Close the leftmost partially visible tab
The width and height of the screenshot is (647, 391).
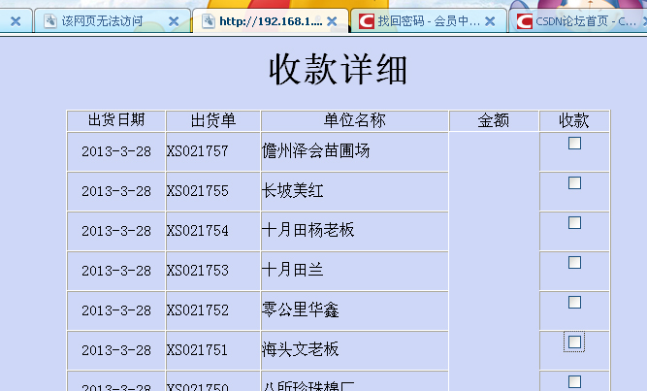[16, 21]
